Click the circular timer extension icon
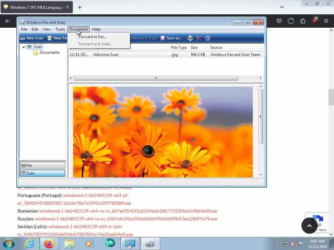 point(291,21)
